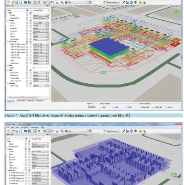The height and width of the screenshot is (185, 184).
Task: Click the pencil edit icon in Figure 7 window
Action: [123, 2]
